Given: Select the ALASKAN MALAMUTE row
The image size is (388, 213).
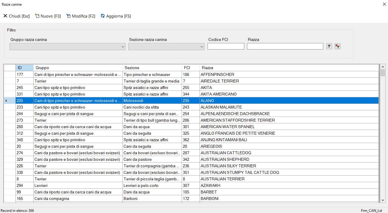Looking at the screenshot, I should pos(221,107).
